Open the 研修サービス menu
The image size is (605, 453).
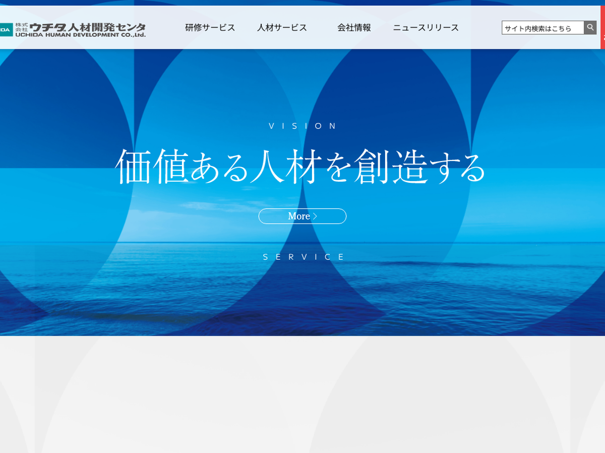pyautogui.click(x=210, y=28)
